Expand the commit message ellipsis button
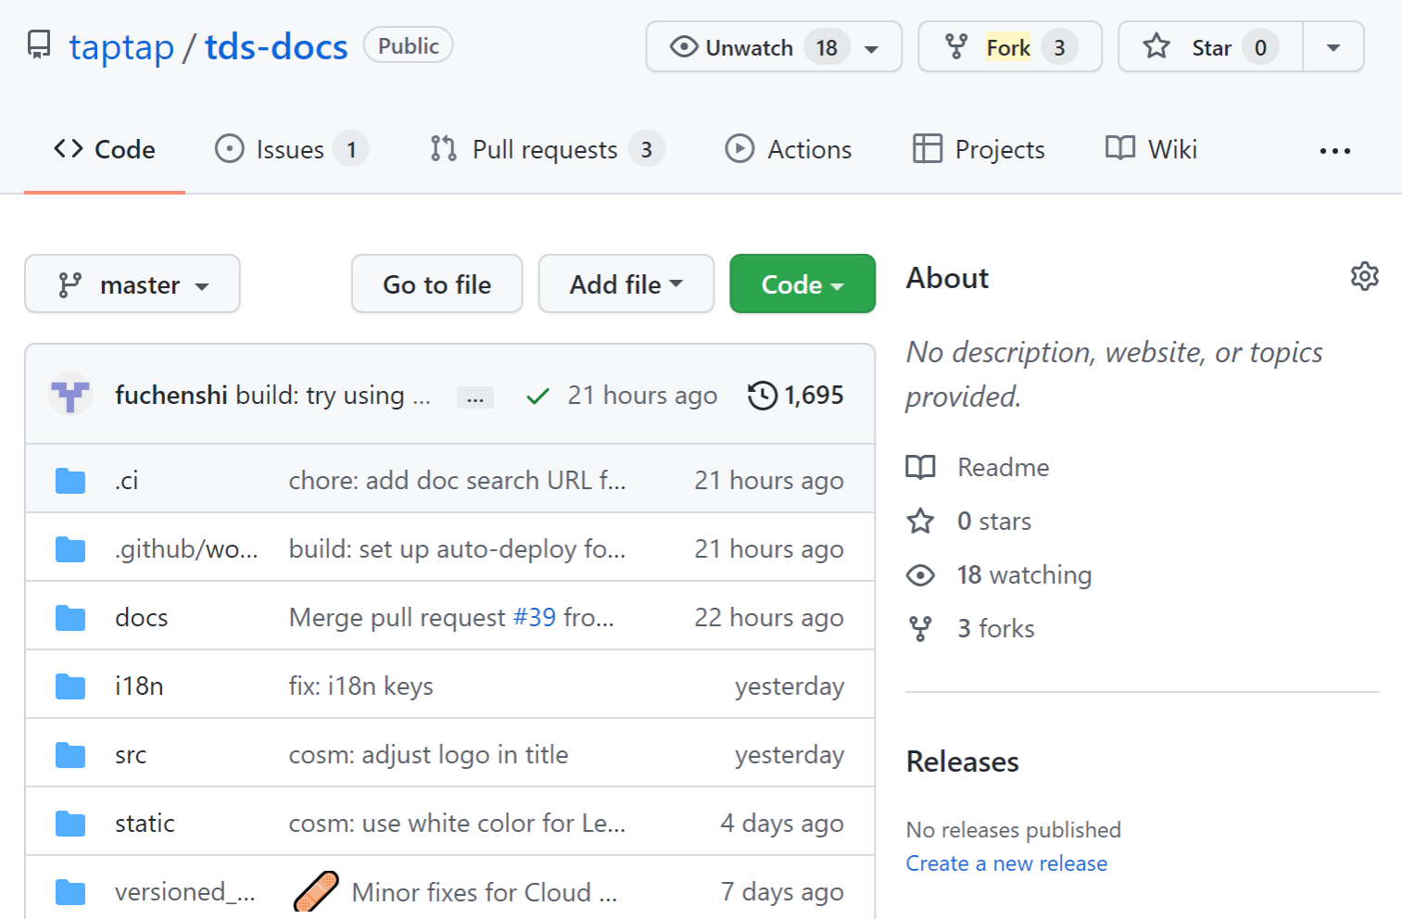Image resolution: width=1402 pixels, height=919 pixels. click(x=475, y=397)
